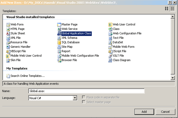Screen dimensions: 178x118
Task: Select the "Master Page" label
Action: pyautogui.click(x=69, y=24)
